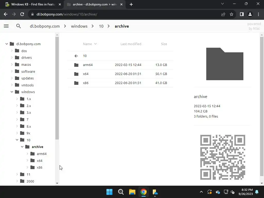Switch to Windows KB tab

tap(32, 4)
